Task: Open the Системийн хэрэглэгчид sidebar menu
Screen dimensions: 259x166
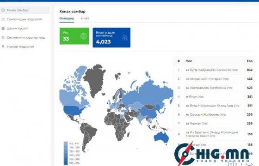Action: pyautogui.click(x=25, y=37)
